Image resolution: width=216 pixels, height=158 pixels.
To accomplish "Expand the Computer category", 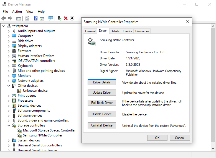I will pyautogui.click(x=9, y=36).
